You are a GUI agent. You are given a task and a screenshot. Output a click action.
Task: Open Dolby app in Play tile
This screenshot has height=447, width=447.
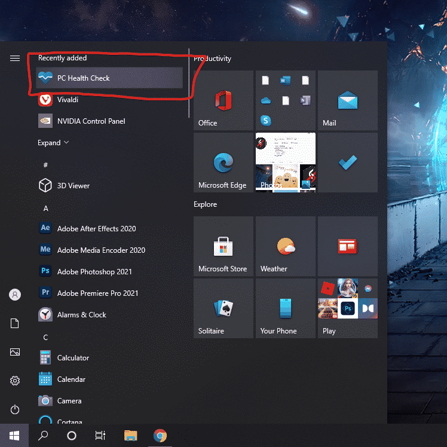368,308
